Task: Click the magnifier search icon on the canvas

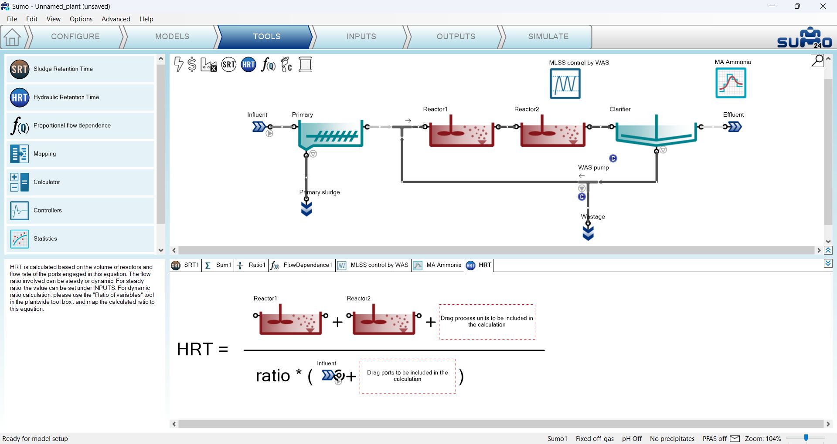Action: [x=817, y=60]
